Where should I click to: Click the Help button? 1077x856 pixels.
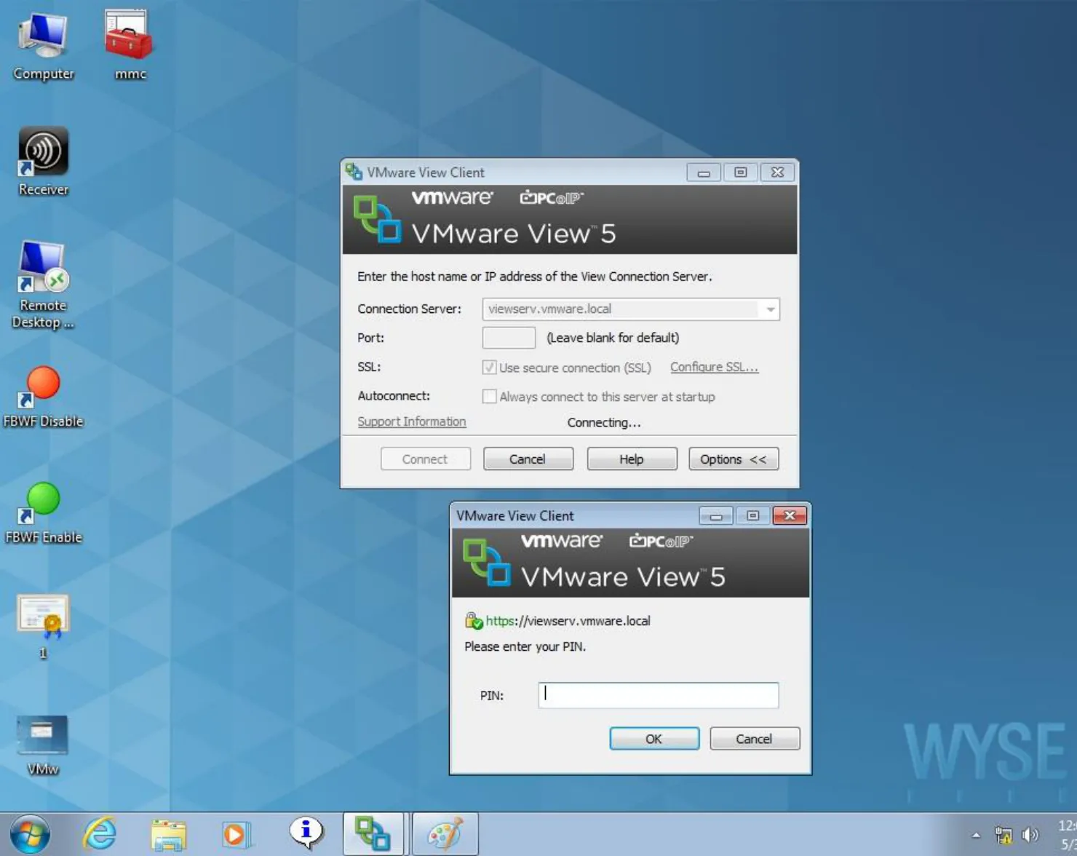[632, 459]
